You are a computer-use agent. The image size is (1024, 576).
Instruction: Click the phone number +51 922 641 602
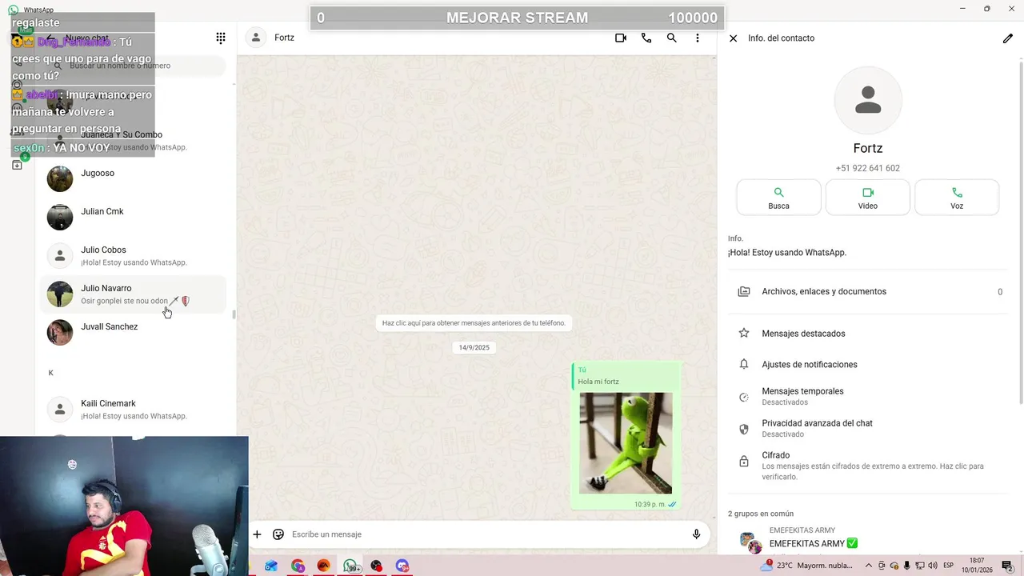tap(868, 168)
